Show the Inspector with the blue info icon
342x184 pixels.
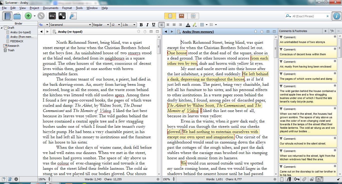click(x=336, y=16)
